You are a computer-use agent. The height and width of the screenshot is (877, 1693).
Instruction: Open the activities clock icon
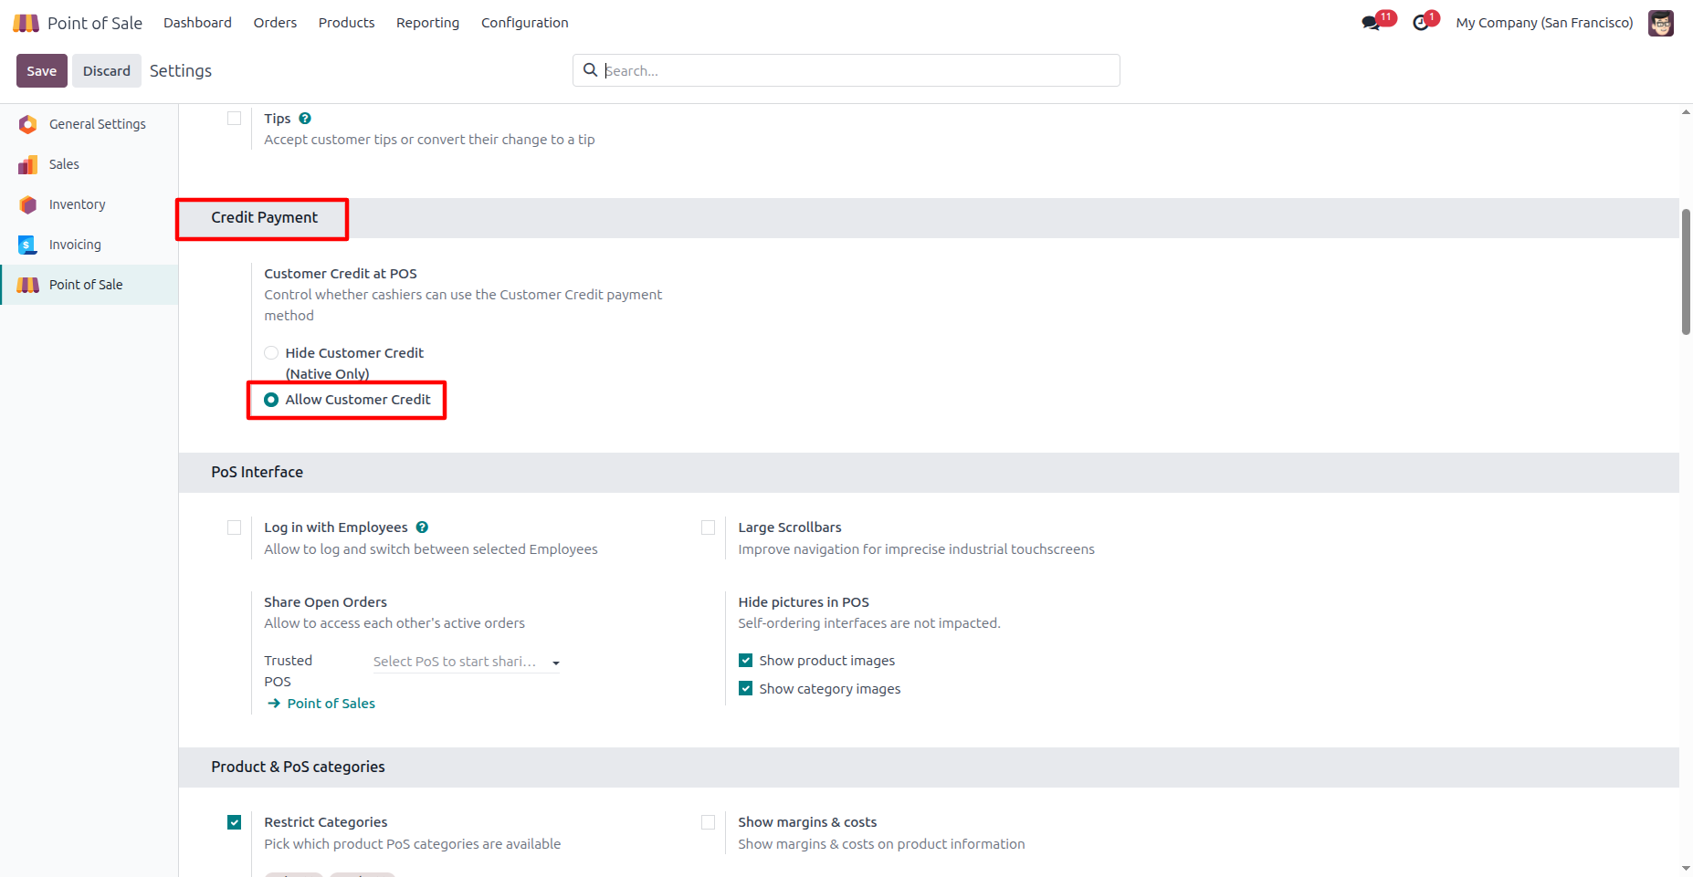1421,23
